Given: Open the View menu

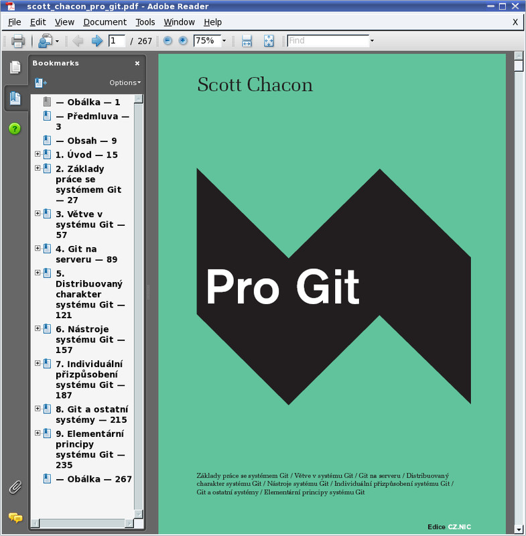Looking at the screenshot, I should click(x=64, y=22).
